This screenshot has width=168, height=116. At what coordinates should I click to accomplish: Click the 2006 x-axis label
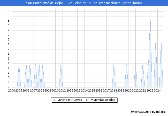point(26,90)
